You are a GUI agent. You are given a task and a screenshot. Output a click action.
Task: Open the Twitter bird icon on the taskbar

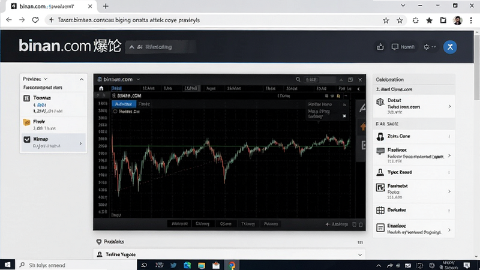[x=173, y=265]
